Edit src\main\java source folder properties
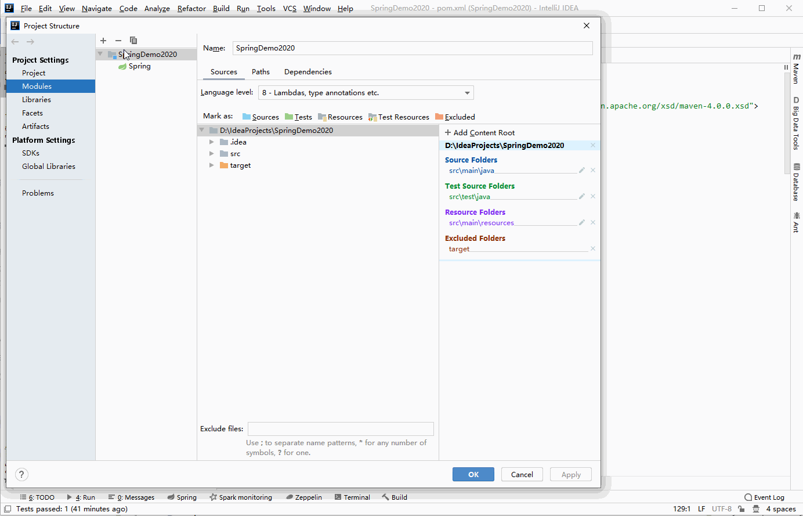This screenshot has width=803, height=516. [582, 171]
